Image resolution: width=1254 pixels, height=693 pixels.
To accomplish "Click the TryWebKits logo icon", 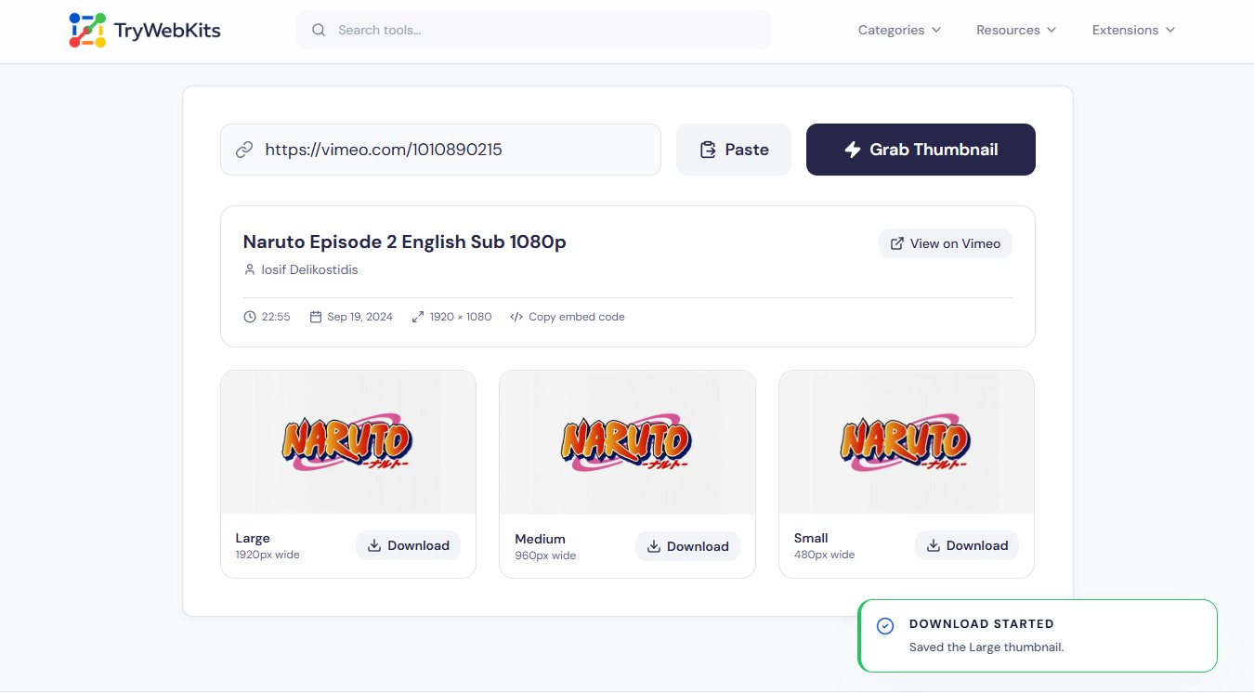I will [87, 30].
